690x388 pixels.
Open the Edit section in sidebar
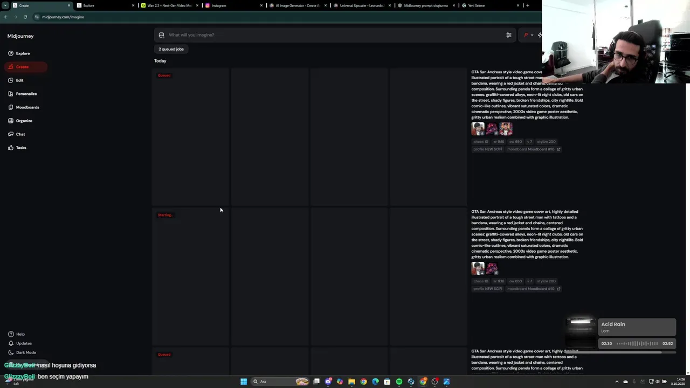coord(16,80)
